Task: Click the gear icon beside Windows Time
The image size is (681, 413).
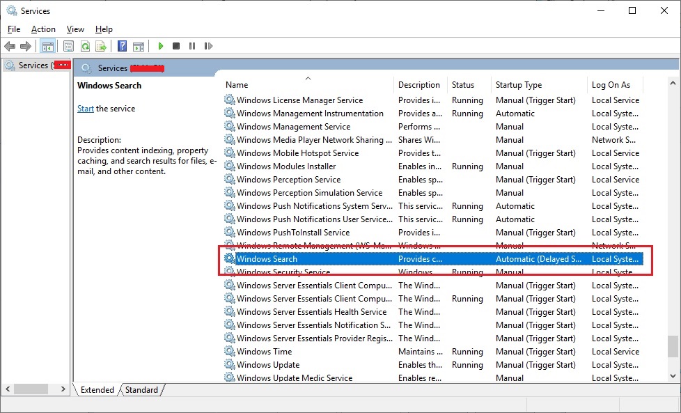Action: [229, 351]
